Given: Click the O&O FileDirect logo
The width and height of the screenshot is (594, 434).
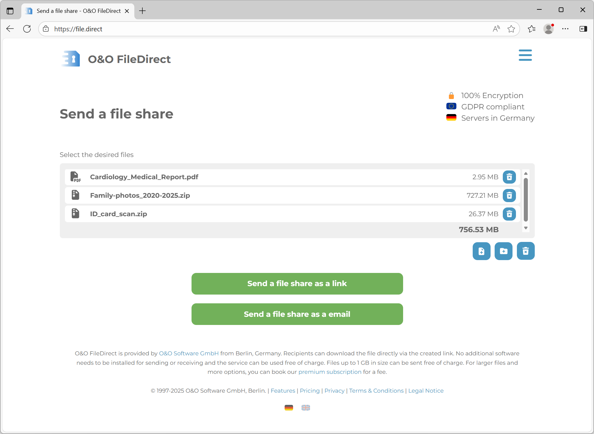Looking at the screenshot, I should [116, 59].
